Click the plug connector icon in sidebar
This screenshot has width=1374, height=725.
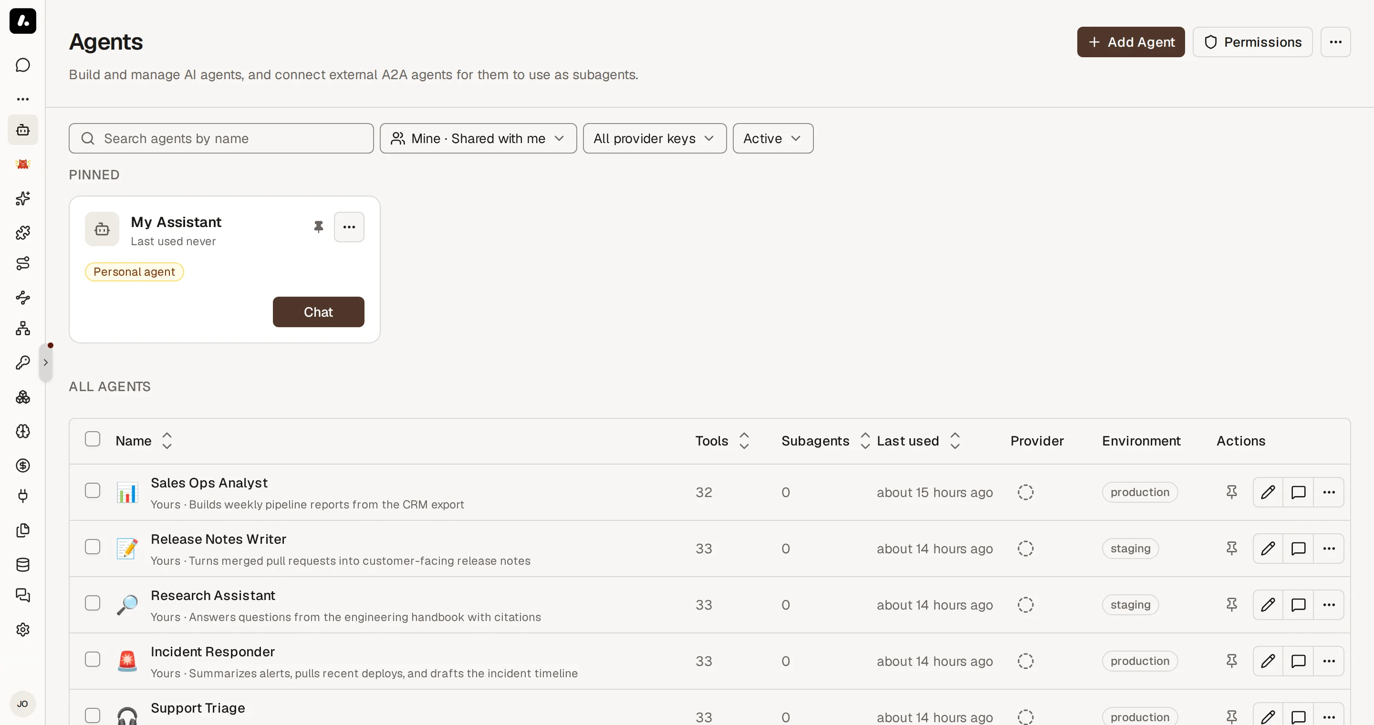(22, 496)
